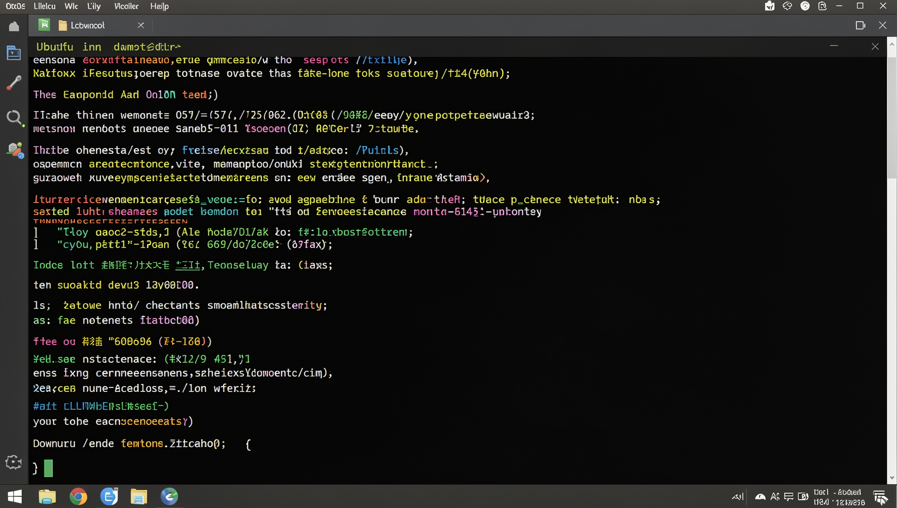
Task: Click the message display tray icon
Action: [x=789, y=496]
